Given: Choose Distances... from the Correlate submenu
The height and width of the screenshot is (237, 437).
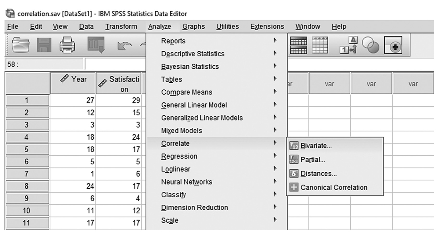Looking at the screenshot, I should pyautogui.click(x=335, y=173).
